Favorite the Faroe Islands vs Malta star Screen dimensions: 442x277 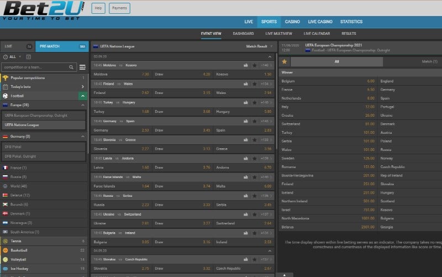[x=255, y=177]
